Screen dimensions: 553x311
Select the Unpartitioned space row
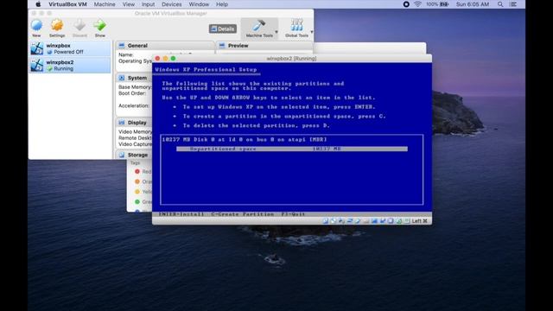(x=292, y=149)
